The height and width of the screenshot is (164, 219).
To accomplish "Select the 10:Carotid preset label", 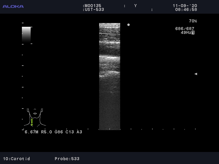I will (16, 159).
